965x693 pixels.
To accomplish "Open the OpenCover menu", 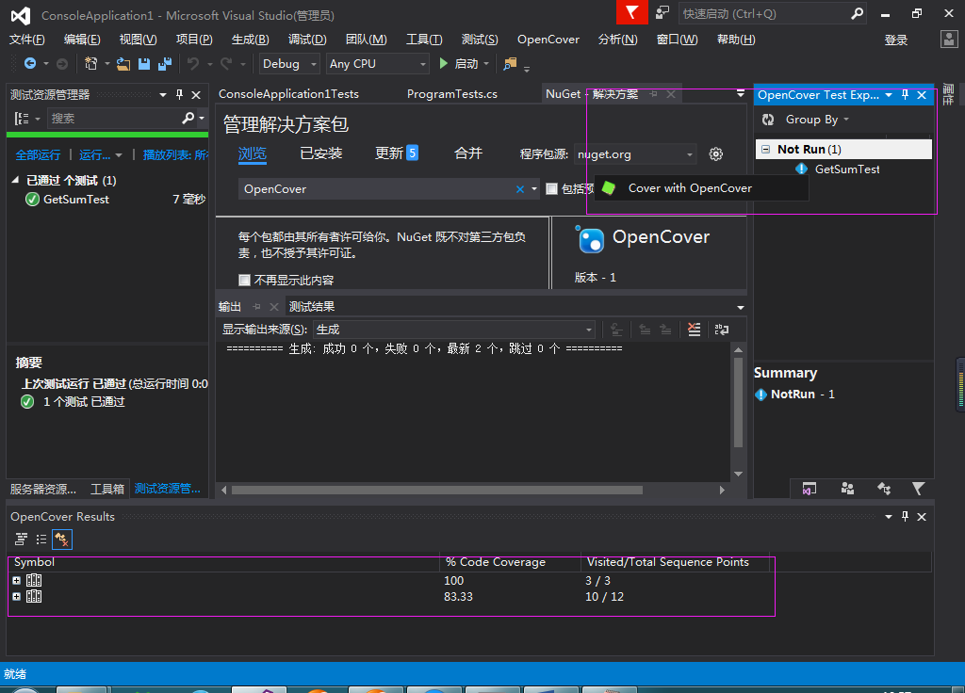I will 548,40.
